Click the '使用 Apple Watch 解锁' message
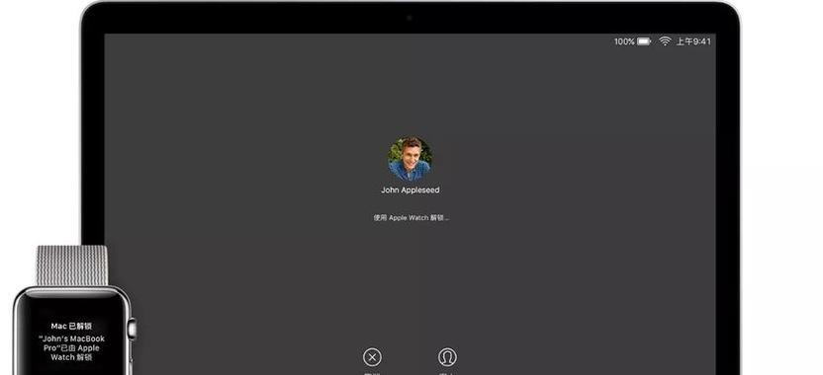 pyautogui.click(x=411, y=218)
